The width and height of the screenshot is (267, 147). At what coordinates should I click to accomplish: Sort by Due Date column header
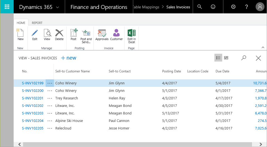coord(222,71)
